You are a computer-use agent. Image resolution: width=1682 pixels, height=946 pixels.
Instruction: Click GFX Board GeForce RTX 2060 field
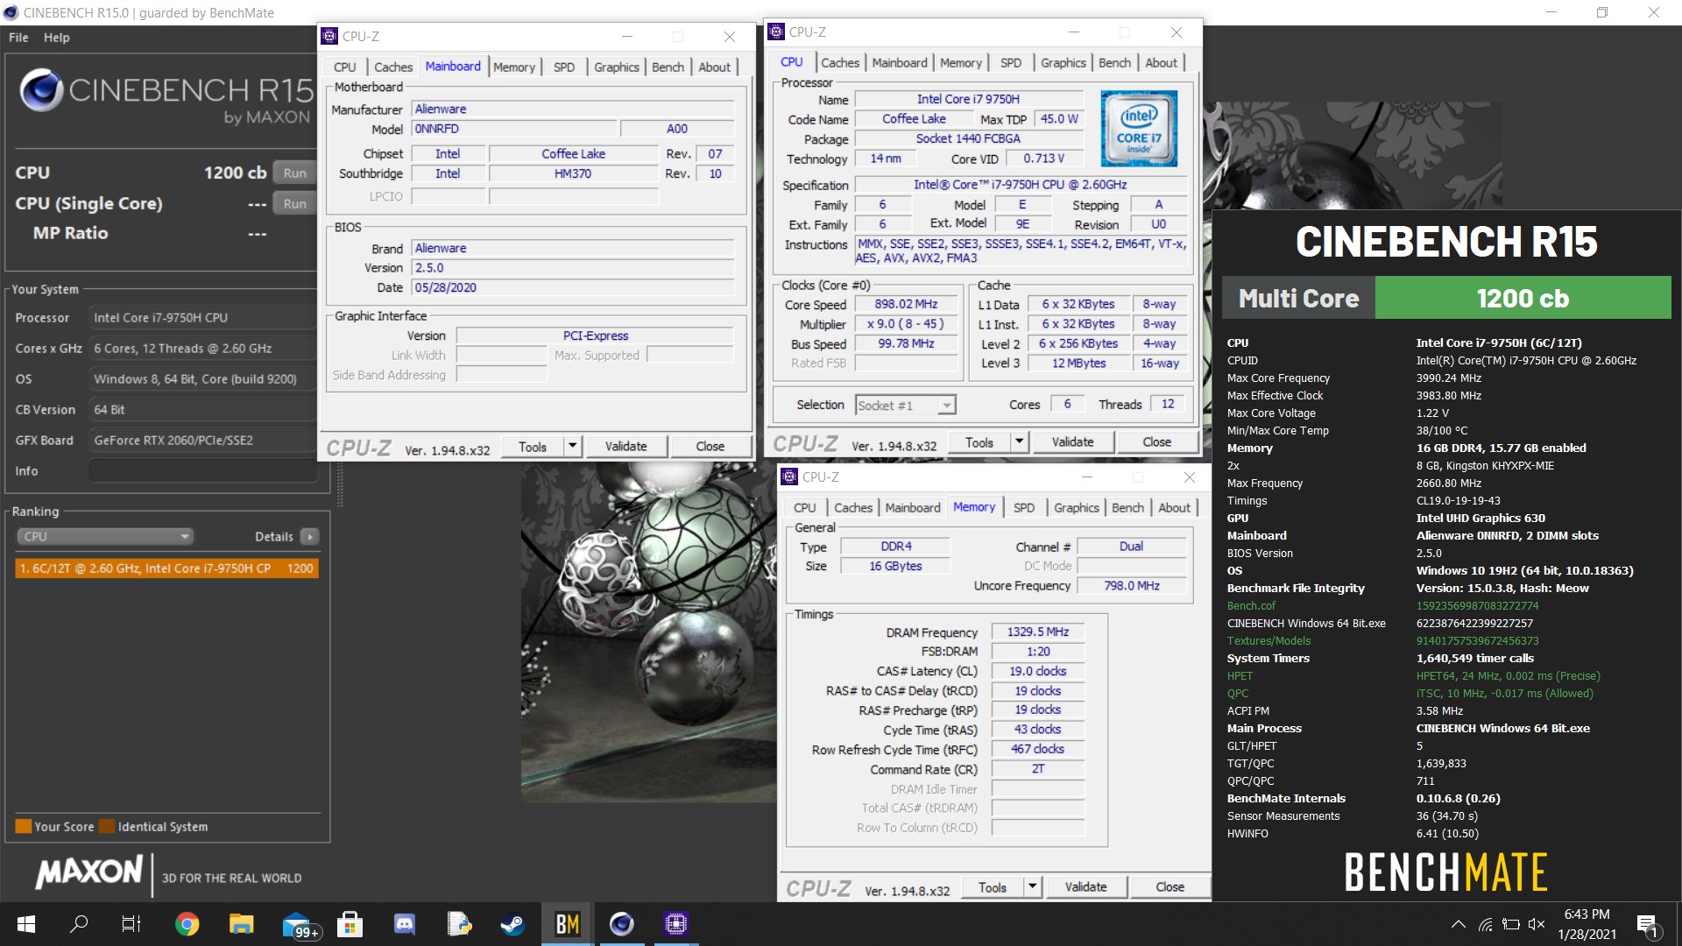point(202,440)
